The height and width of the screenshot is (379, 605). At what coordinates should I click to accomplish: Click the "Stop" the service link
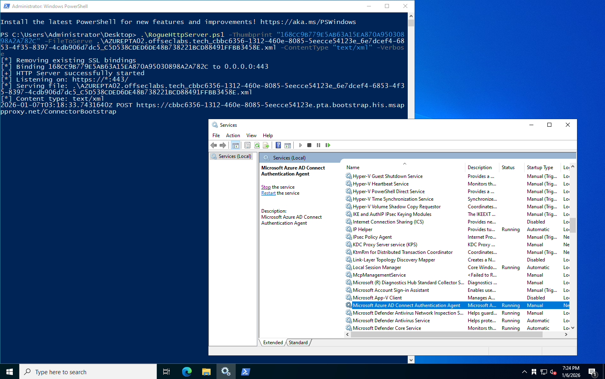point(266,187)
